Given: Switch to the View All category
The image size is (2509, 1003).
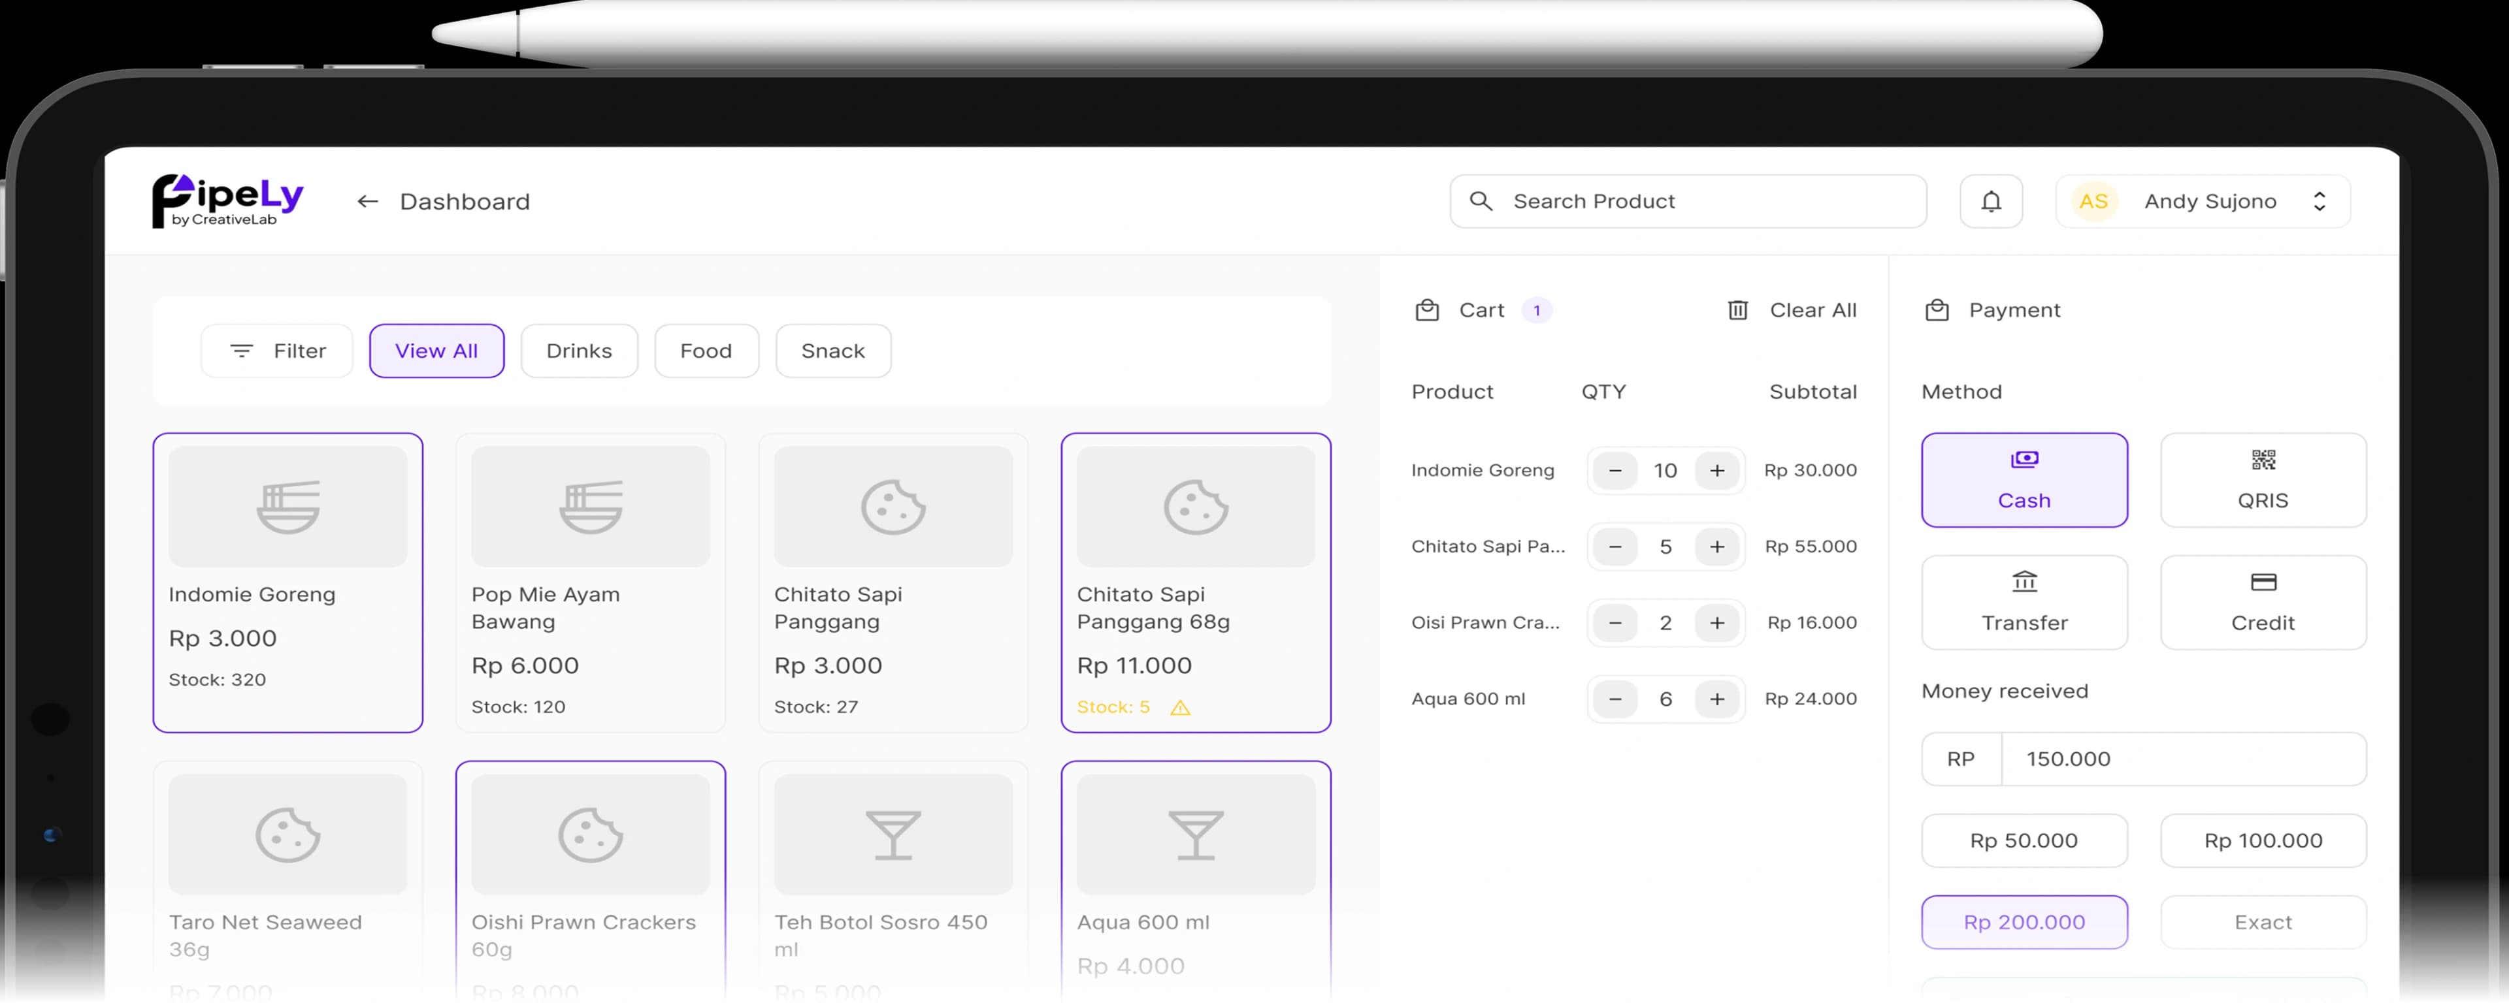Looking at the screenshot, I should [436, 351].
